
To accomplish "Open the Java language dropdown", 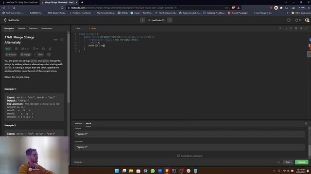I will (x=79, y=29).
